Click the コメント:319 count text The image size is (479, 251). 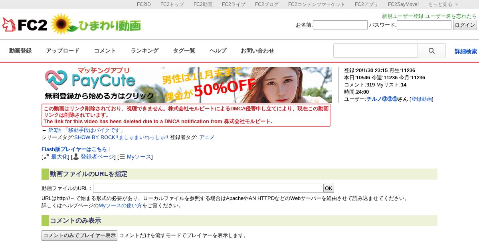coord(359,85)
